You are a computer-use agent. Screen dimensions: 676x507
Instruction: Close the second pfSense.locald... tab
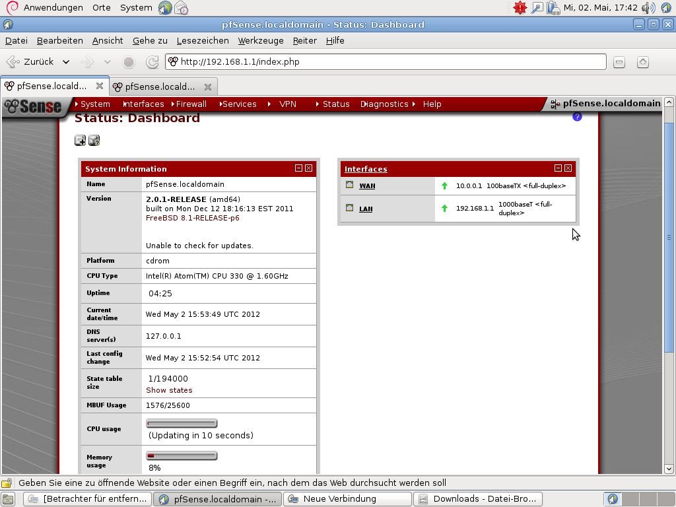[208, 86]
